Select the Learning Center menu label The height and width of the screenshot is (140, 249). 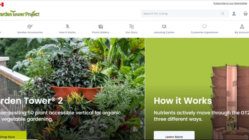coord(164,32)
